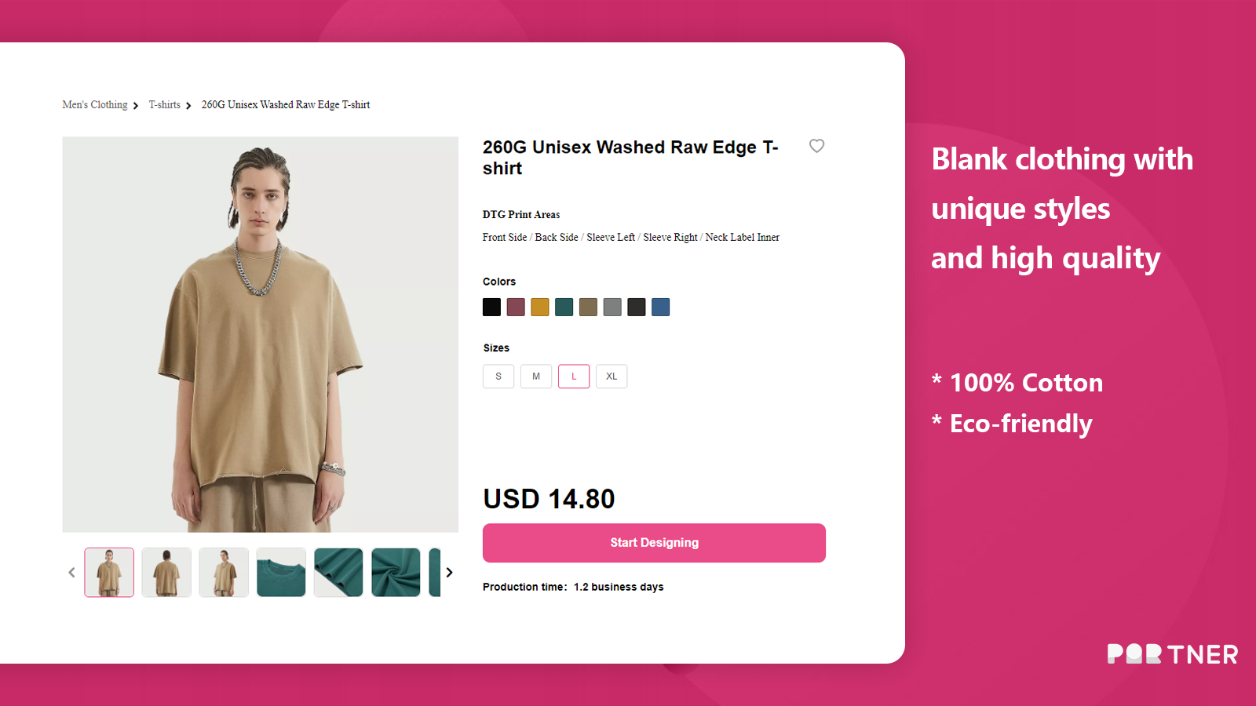Viewport: 1256px width, 706px height.
Task: Select size S option
Action: [498, 377]
